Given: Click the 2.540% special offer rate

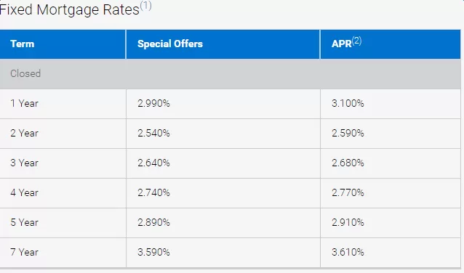Looking at the screenshot, I should coord(153,134).
